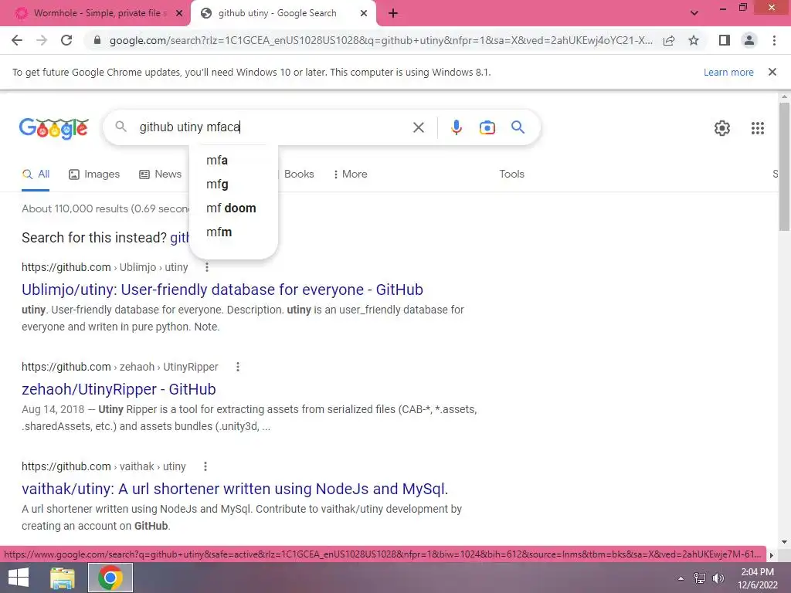View site information lock icon
791x593 pixels.
coord(97,40)
